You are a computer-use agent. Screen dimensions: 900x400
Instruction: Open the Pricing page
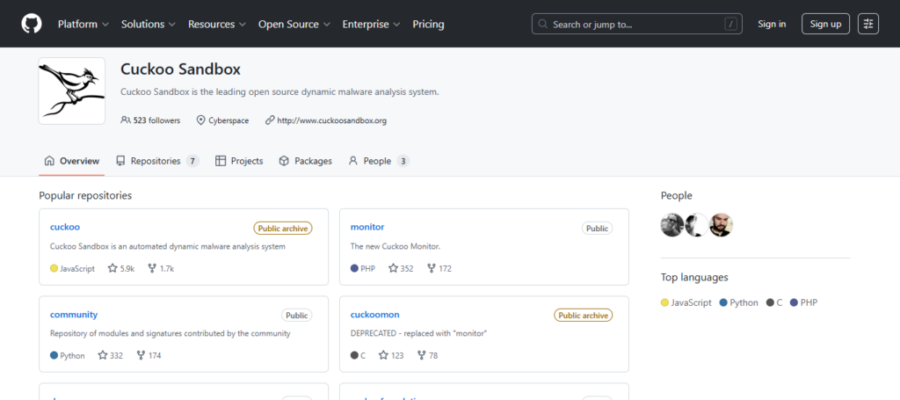pyautogui.click(x=428, y=24)
